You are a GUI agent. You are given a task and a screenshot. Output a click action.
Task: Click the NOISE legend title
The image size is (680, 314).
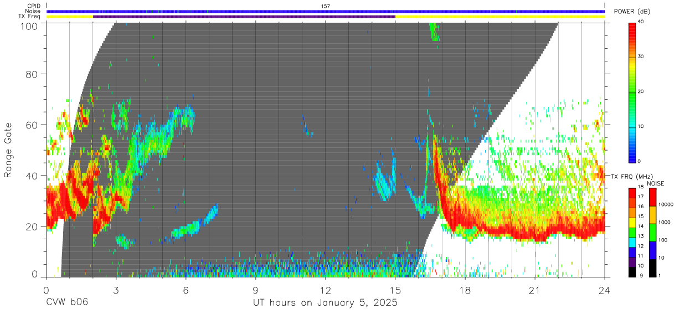[656, 183]
